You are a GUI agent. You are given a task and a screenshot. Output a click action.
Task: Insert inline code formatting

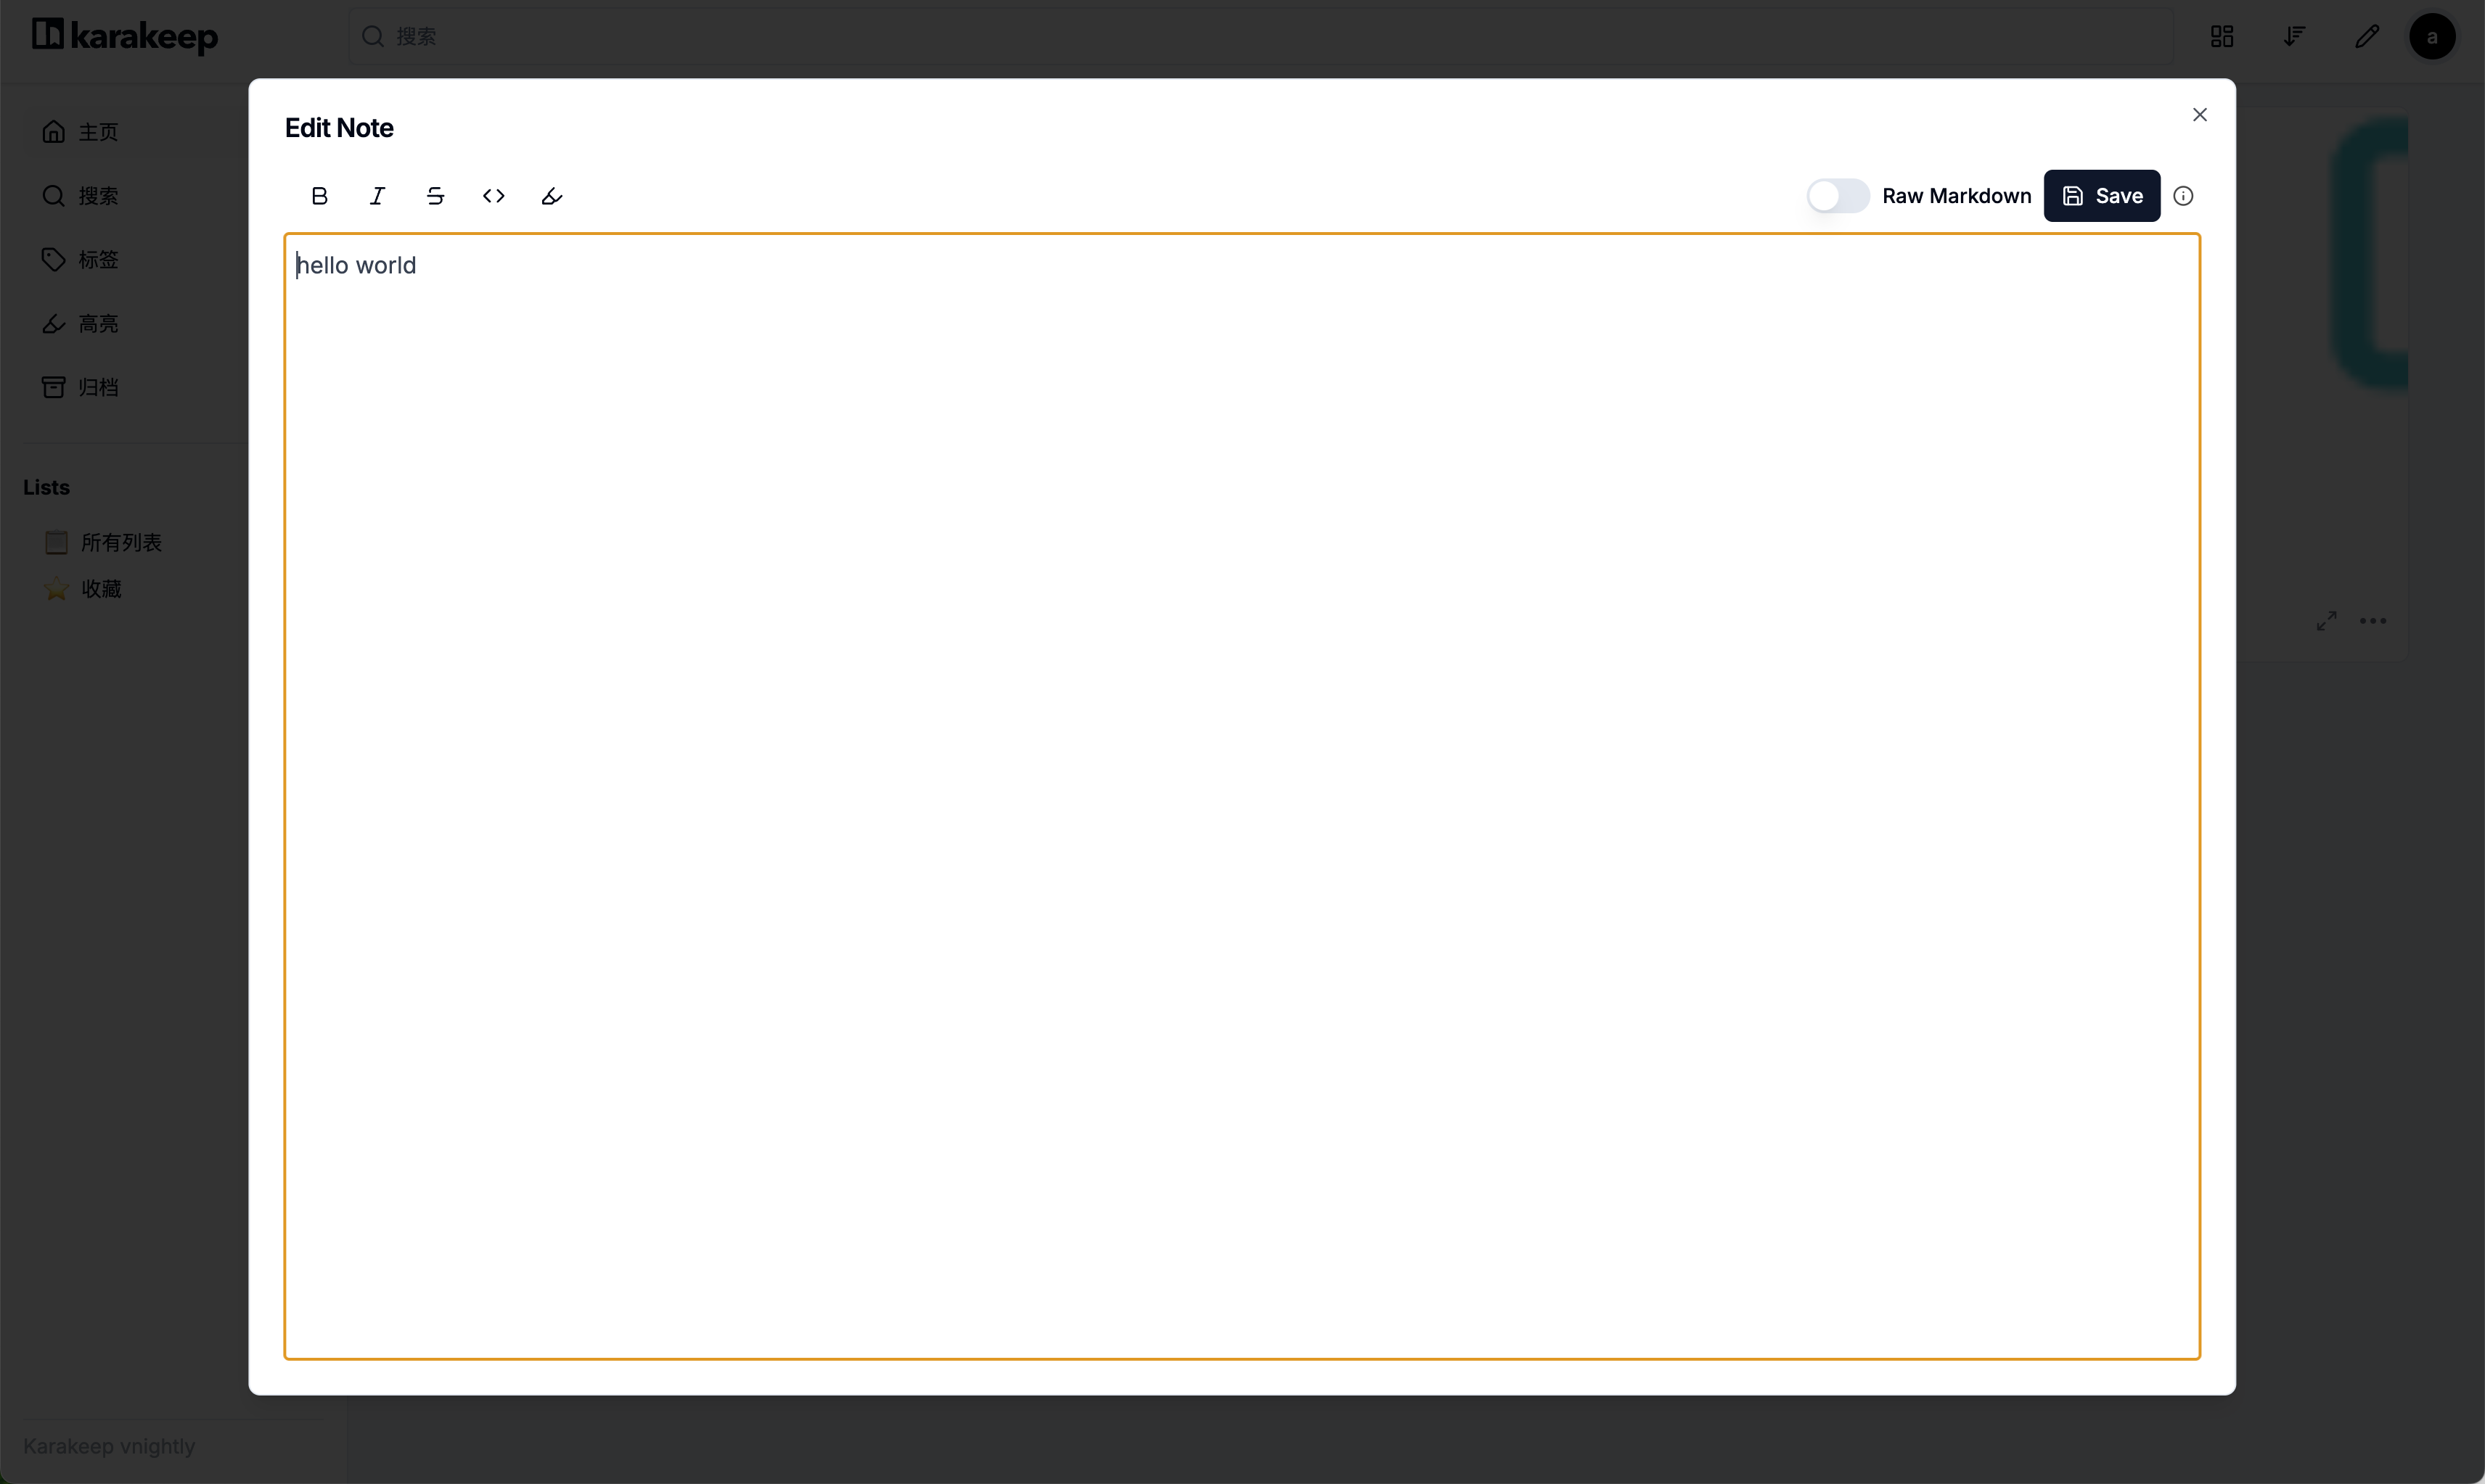pyautogui.click(x=494, y=196)
